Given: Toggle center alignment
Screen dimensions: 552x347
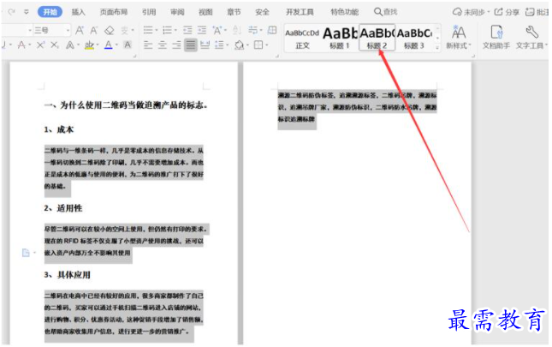Looking at the screenshot, I should (163, 45).
